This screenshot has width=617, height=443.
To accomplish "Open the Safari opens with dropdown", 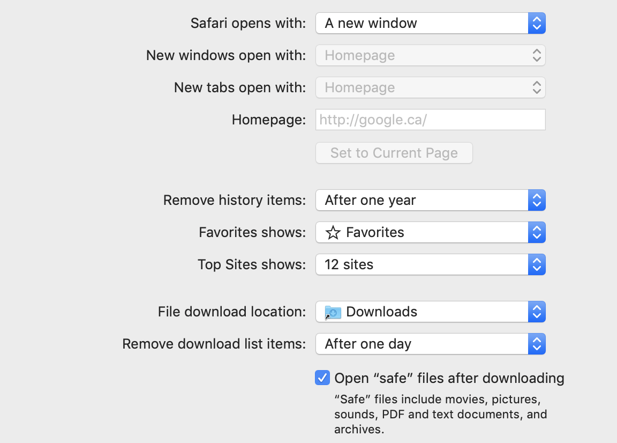I will click(x=422, y=23).
